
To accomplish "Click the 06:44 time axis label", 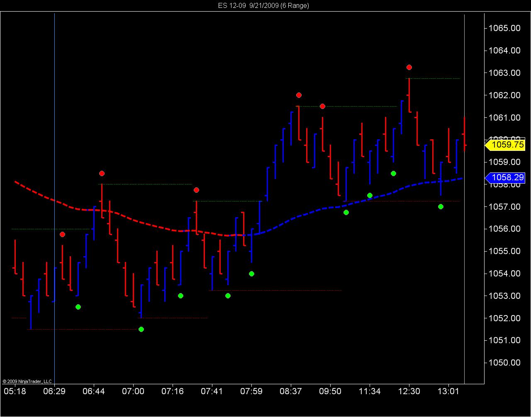I will (94, 391).
